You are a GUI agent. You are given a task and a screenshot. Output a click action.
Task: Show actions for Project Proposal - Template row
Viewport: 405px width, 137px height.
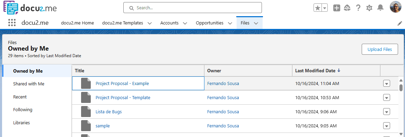[x=386, y=97]
